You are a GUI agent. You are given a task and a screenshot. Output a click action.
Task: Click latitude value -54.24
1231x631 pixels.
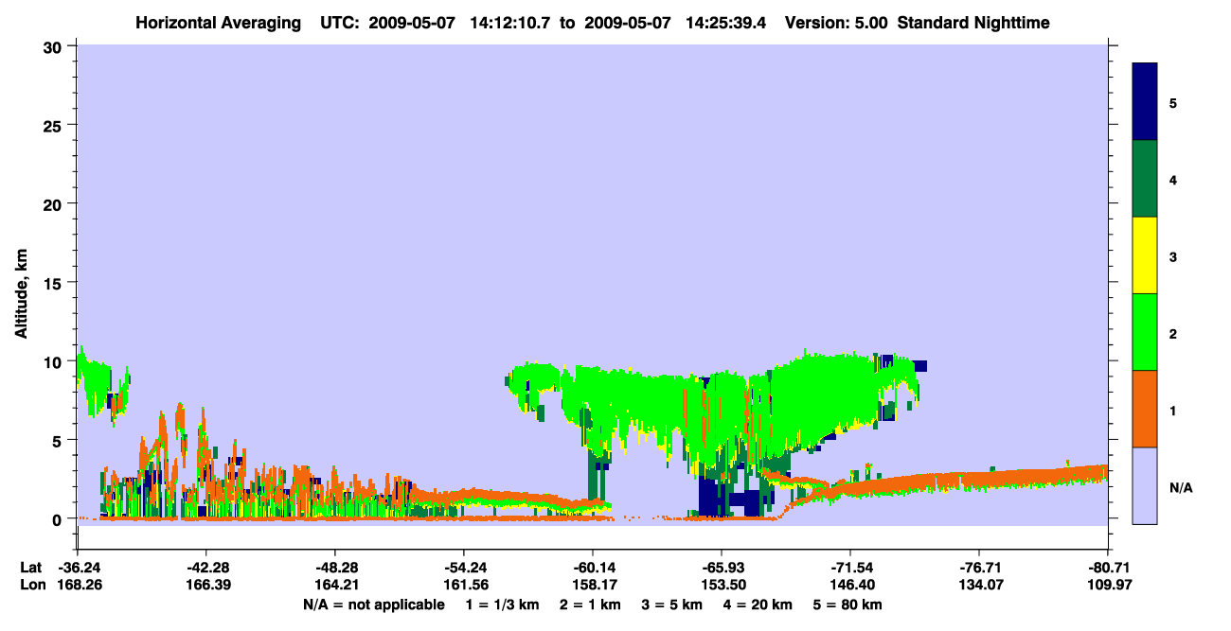coord(464,568)
